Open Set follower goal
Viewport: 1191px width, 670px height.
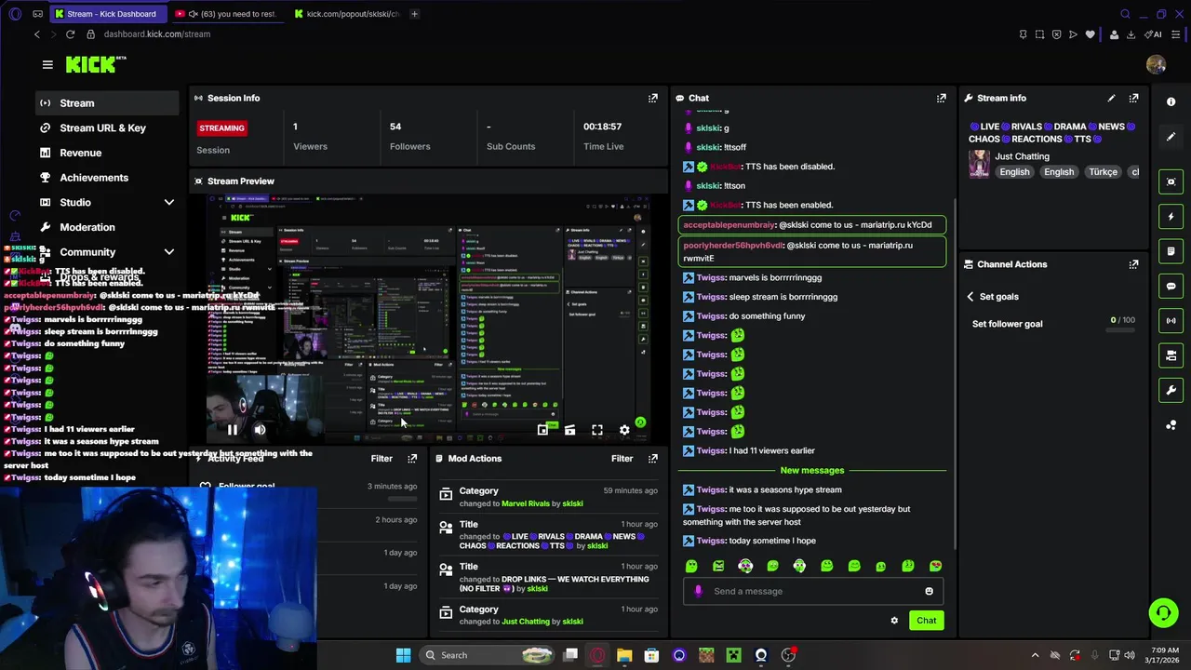click(x=1007, y=324)
